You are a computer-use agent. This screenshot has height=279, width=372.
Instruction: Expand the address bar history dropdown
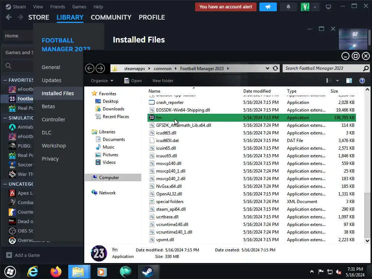coord(267,68)
